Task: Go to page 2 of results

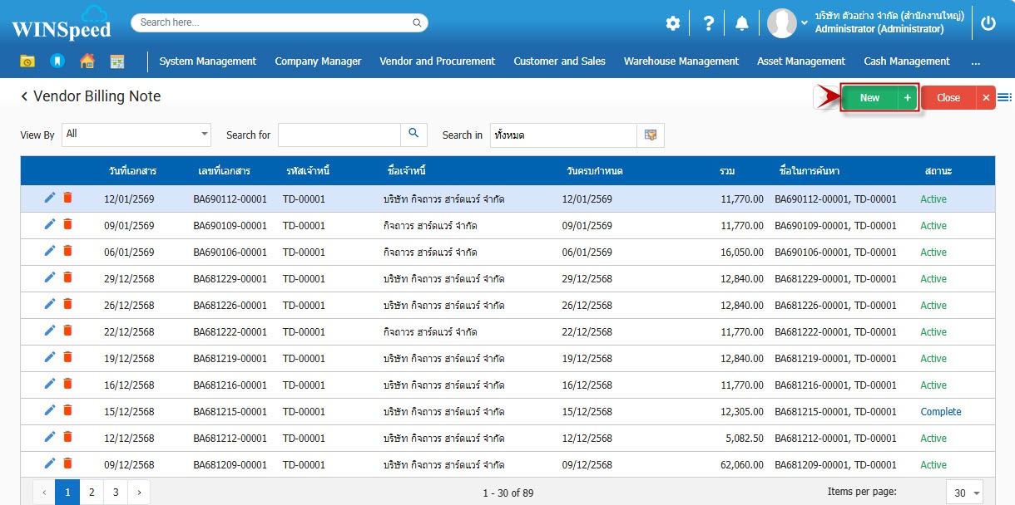Action: coord(92,493)
